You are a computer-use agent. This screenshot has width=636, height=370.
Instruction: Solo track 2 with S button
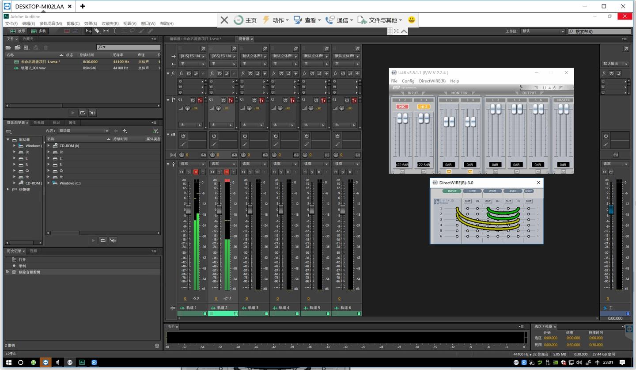pyautogui.click(x=220, y=172)
